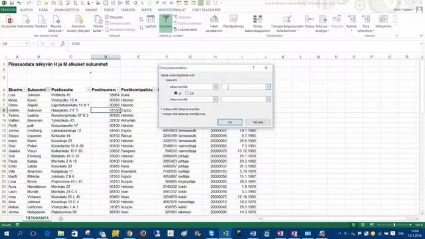Select the Tai radio button
This screenshot has height=239, width=425.
(187, 93)
